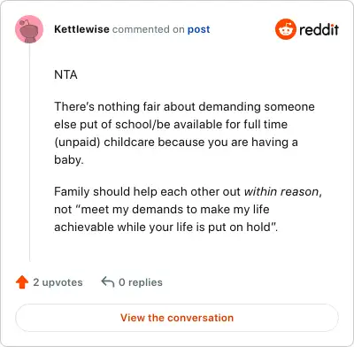Click the pink Kettlewise avatar icon

(29, 29)
